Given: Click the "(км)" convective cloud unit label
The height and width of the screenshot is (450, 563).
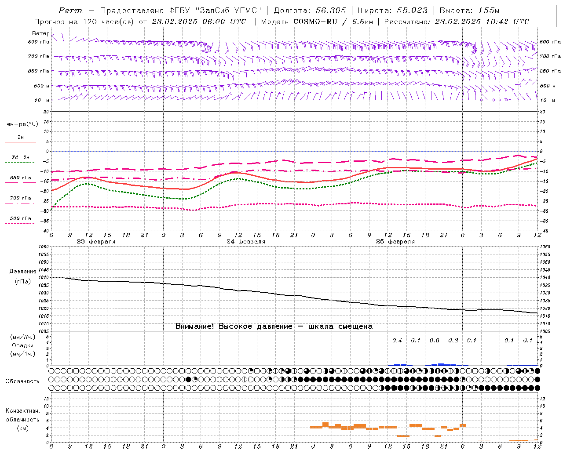Looking at the screenshot, I should pyautogui.click(x=22, y=428).
